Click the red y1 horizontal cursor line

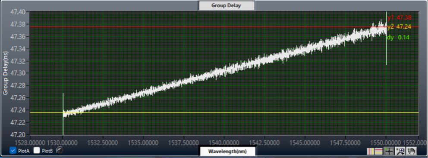(224, 27)
